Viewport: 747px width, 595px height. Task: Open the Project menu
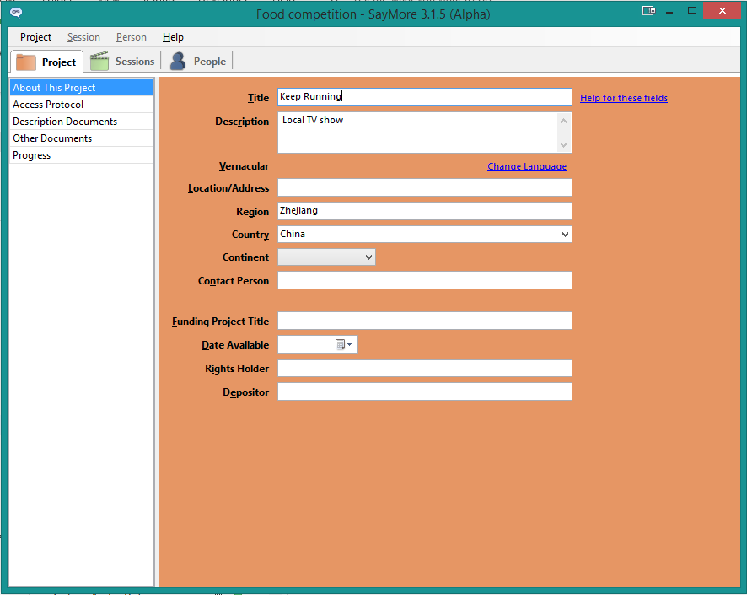click(x=35, y=37)
